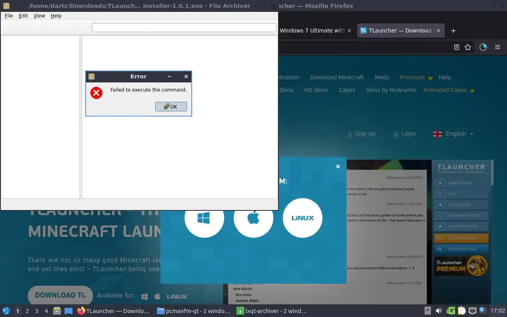Image resolution: width=507 pixels, height=317 pixels.
Task: Click ANIMATED CAPES in launcher sidebar
Action: click(461, 226)
